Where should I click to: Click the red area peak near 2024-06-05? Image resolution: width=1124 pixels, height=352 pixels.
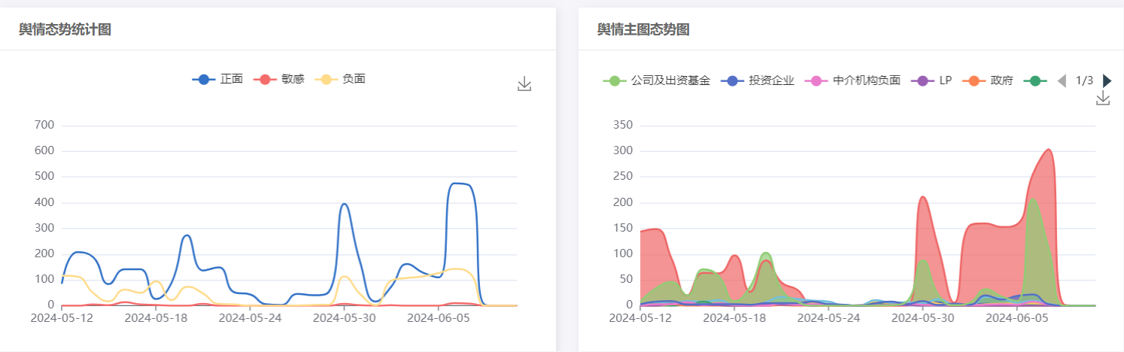[x=1048, y=150]
